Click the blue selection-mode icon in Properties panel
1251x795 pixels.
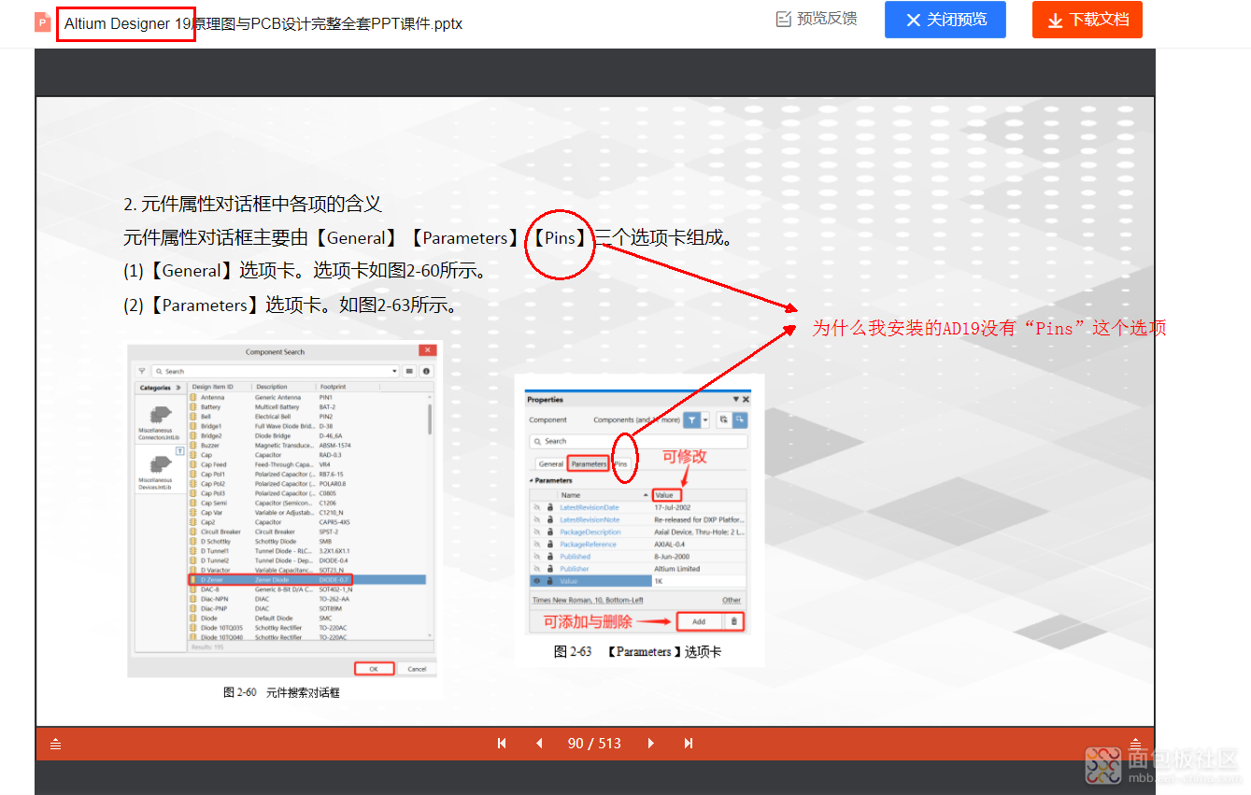coord(740,419)
